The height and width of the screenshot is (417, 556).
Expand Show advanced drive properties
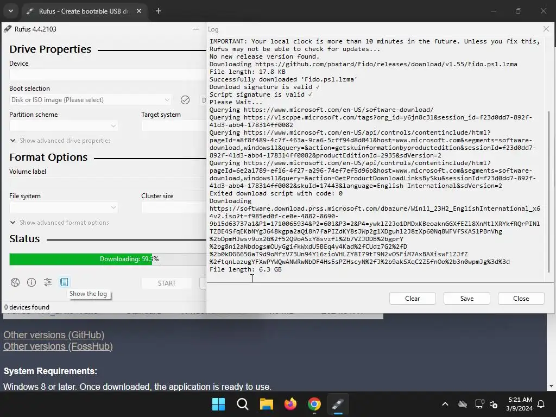tap(60, 141)
